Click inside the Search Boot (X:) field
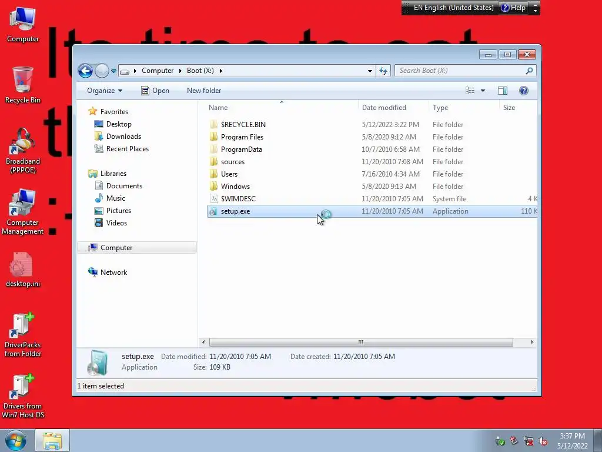Image resolution: width=602 pixels, height=452 pixels. (x=461, y=71)
